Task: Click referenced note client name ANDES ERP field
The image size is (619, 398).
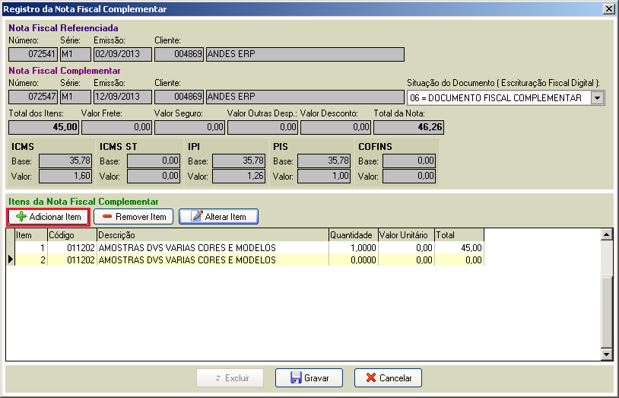Action: click(305, 54)
